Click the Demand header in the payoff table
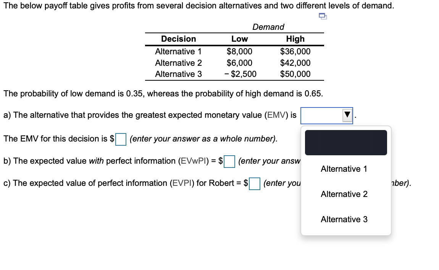 [x=268, y=27]
